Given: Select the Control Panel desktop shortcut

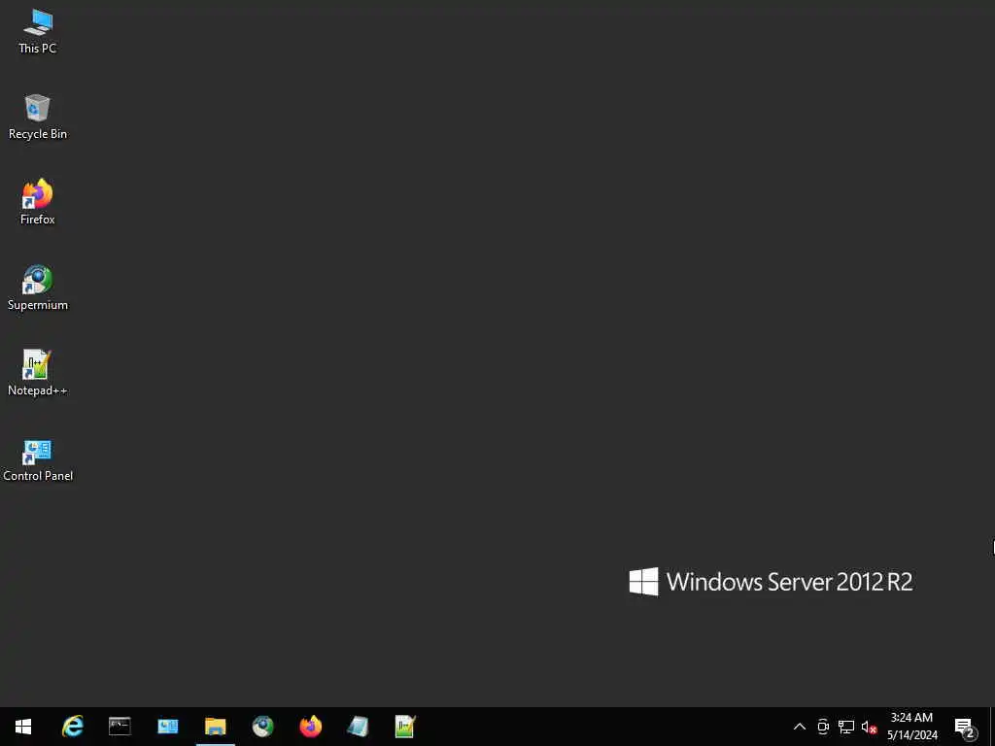Looking at the screenshot, I should pyautogui.click(x=38, y=459).
